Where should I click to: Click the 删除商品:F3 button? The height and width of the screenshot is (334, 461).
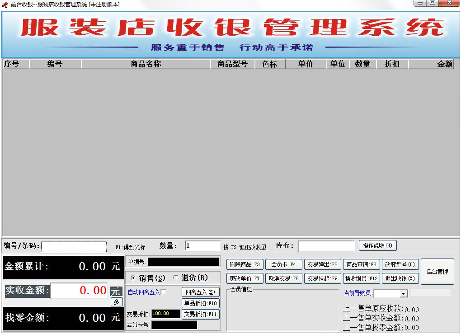[x=245, y=264]
